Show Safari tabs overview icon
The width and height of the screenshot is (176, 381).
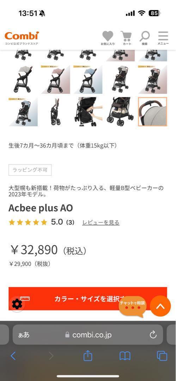(x=162, y=356)
